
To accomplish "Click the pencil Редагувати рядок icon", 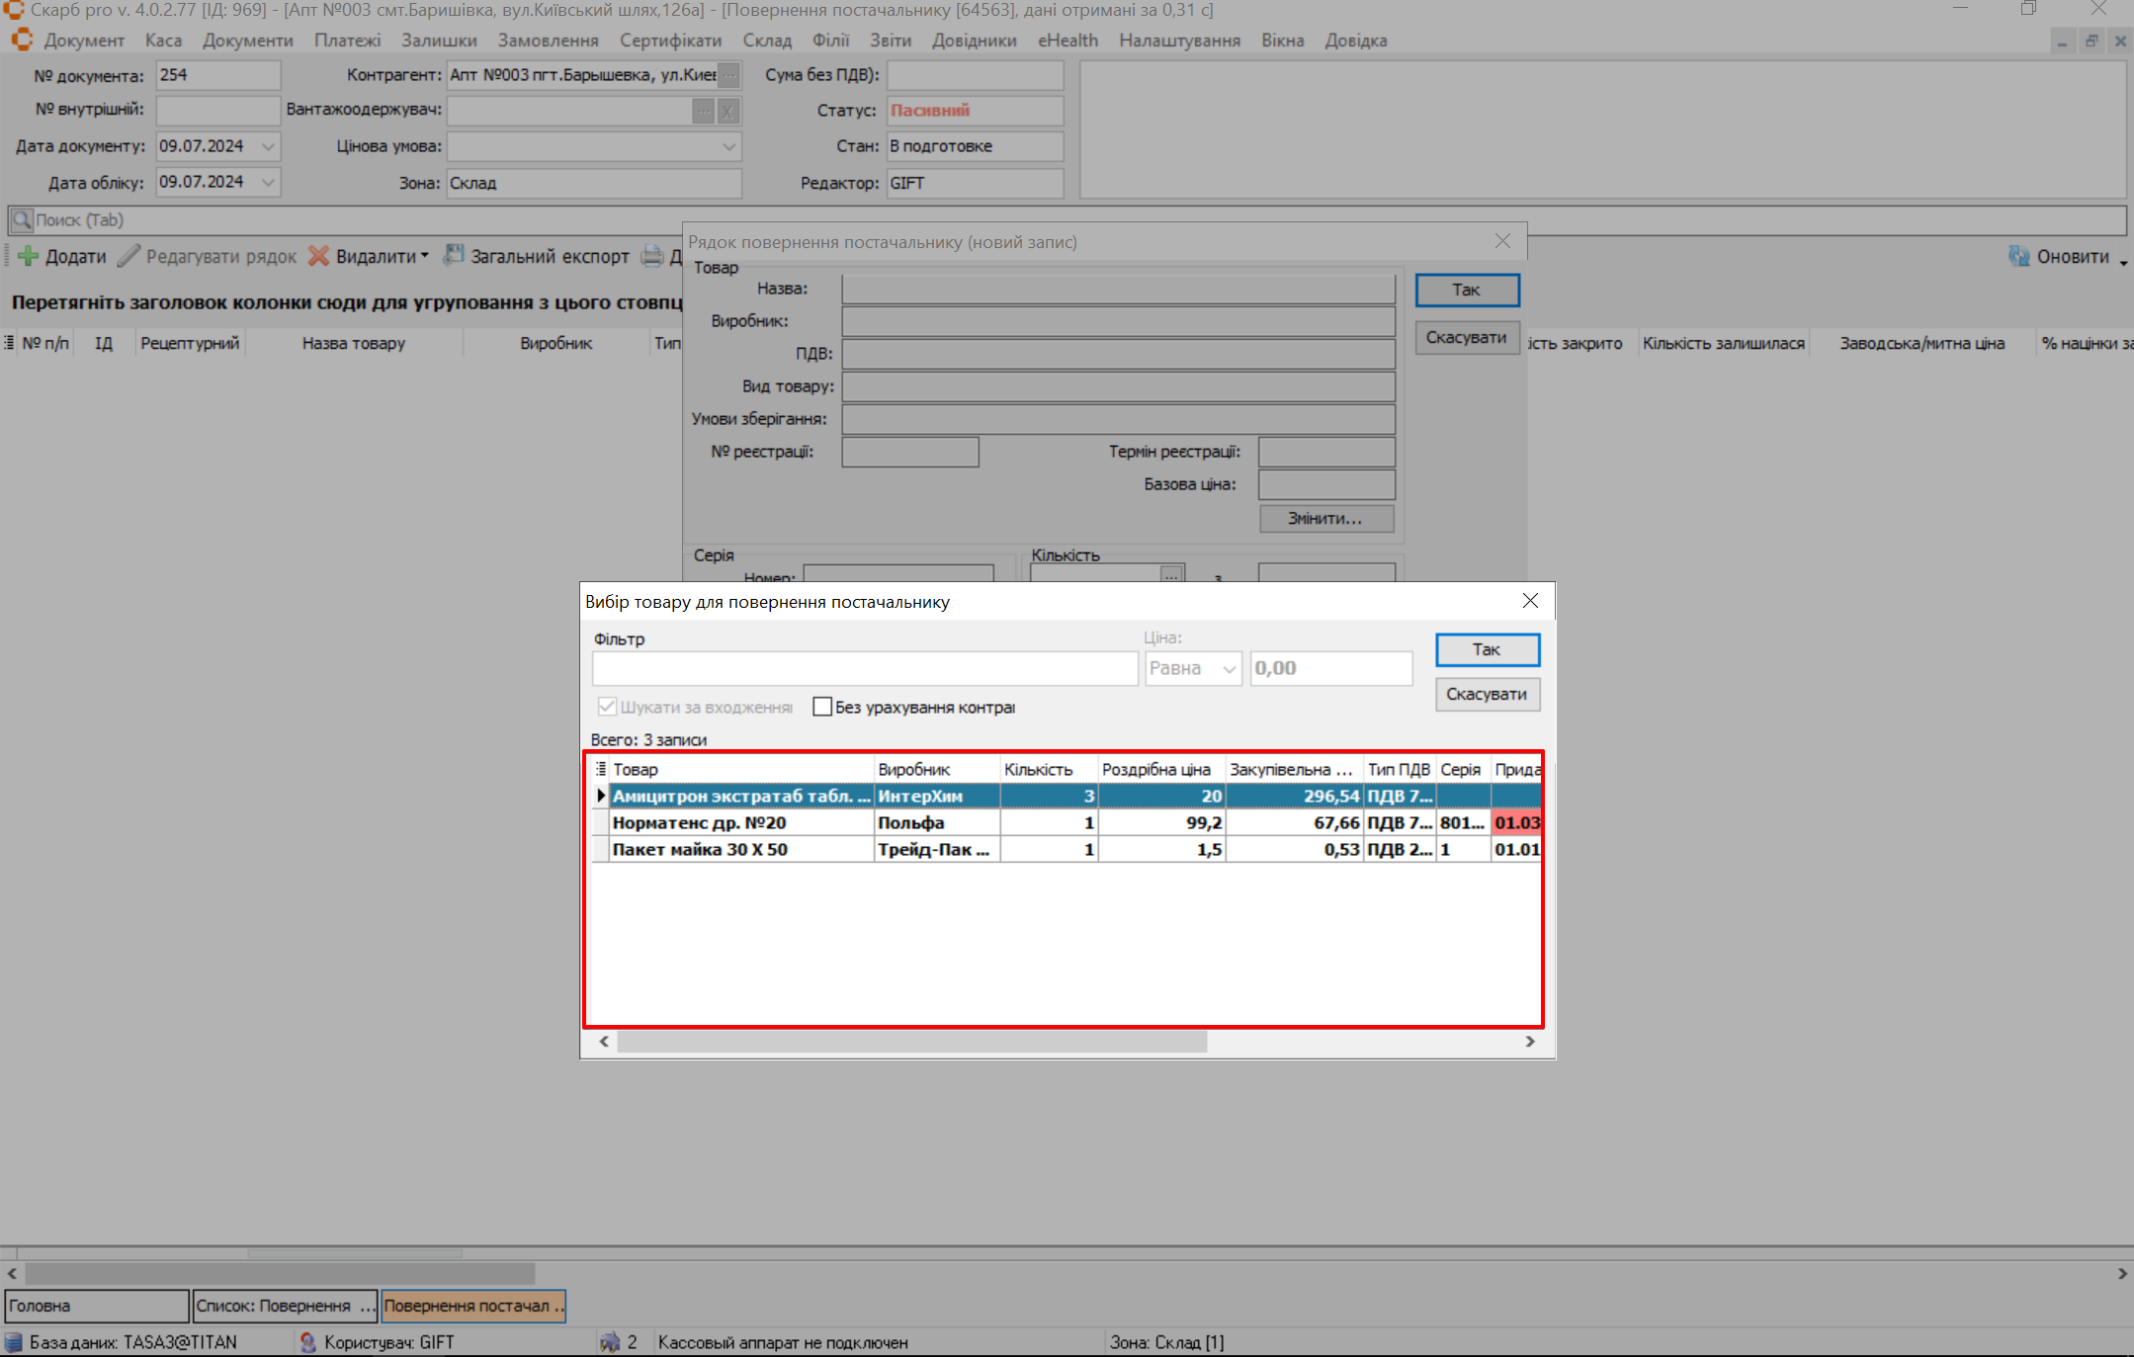I will (x=128, y=257).
